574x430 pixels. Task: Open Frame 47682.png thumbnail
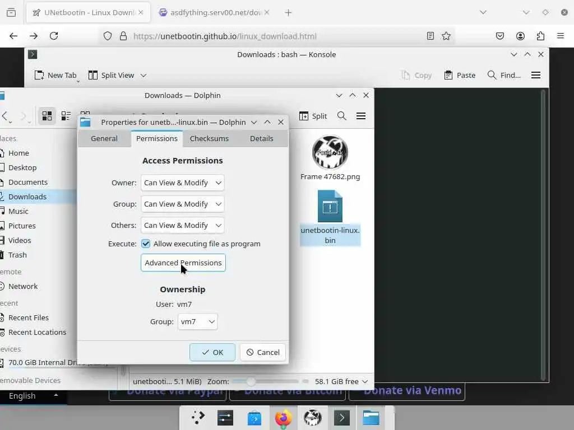330,153
